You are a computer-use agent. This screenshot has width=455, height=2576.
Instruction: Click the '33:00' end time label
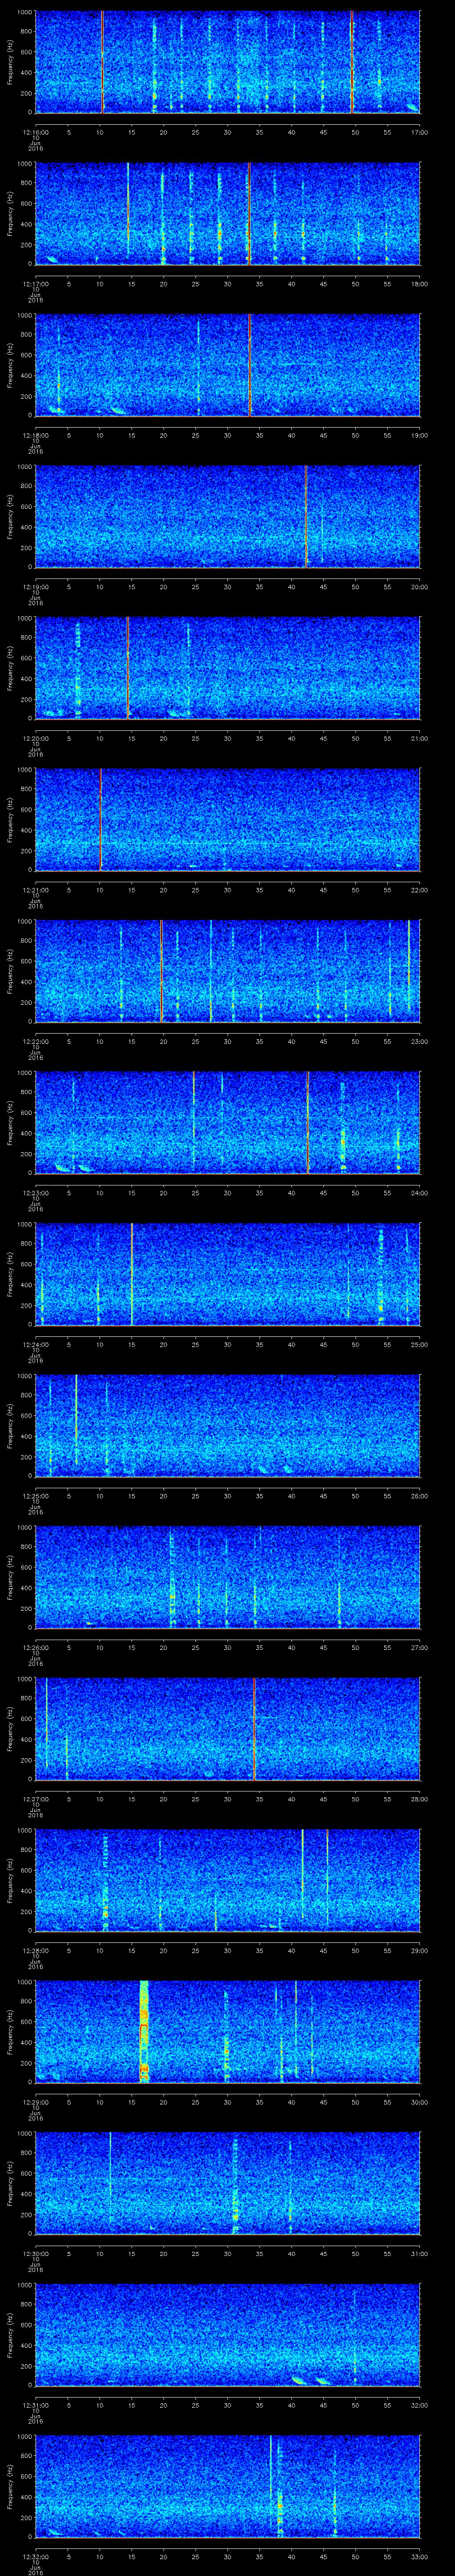tap(419, 2557)
